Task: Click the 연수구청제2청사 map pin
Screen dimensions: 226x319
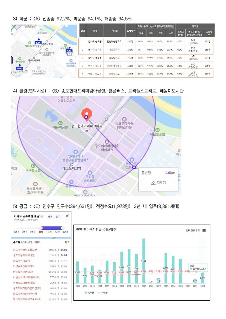Action: (x=39, y=68)
